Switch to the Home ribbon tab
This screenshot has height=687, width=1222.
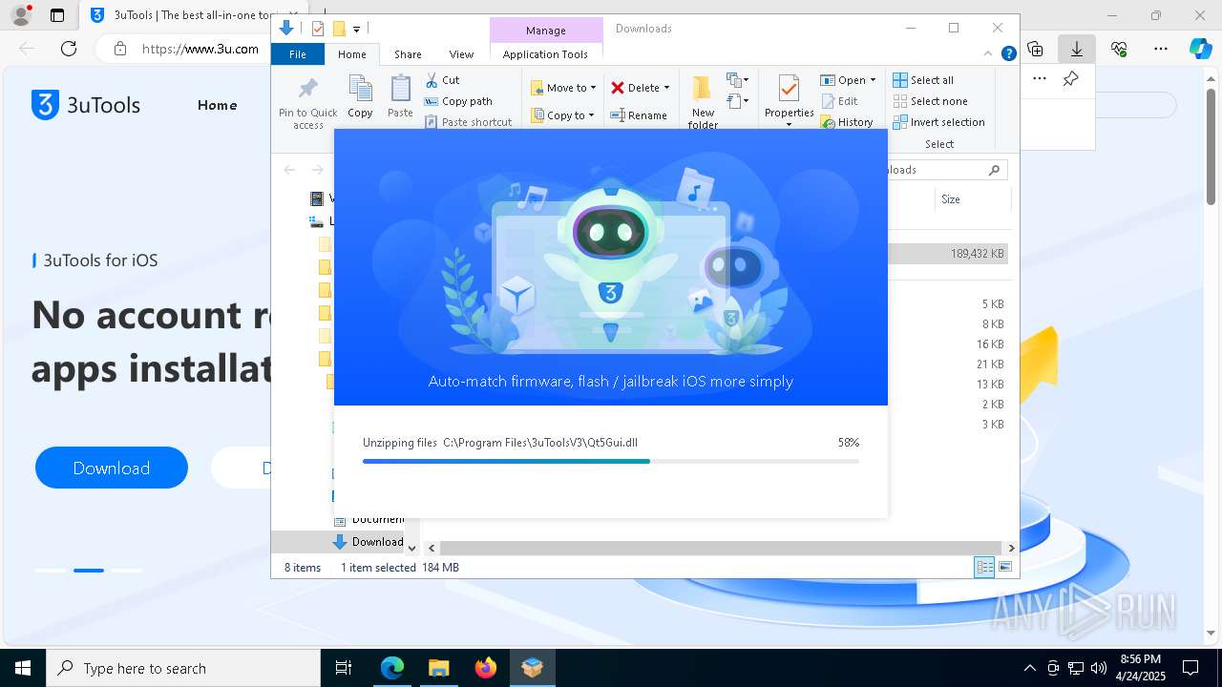351,54
